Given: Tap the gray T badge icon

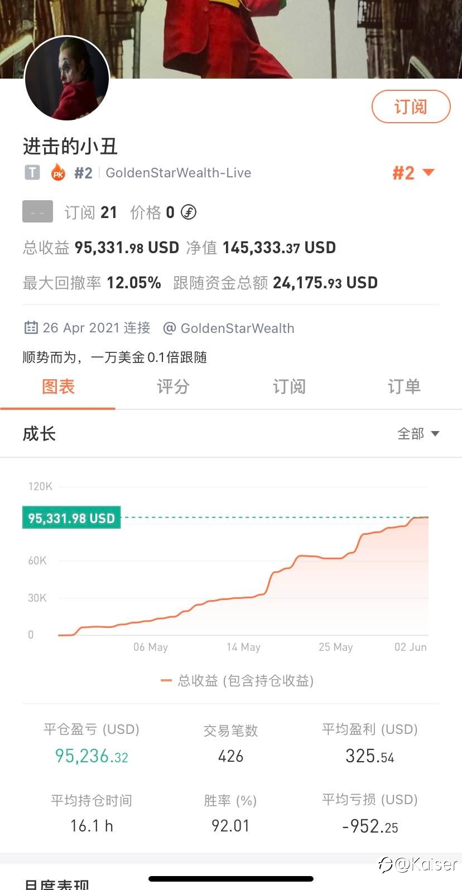Looking at the screenshot, I should pos(32,173).
